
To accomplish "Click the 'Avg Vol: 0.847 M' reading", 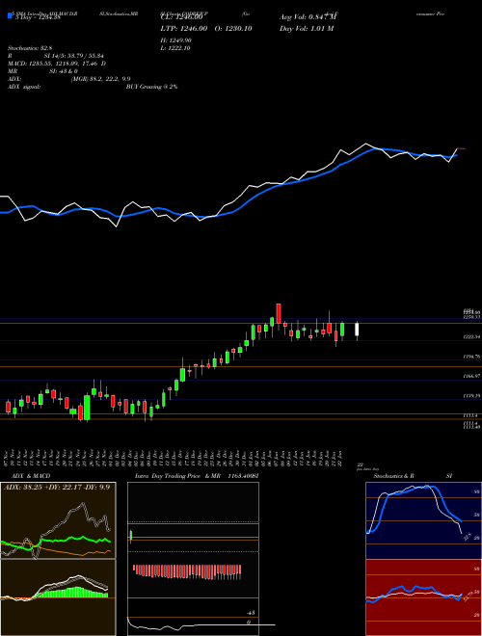I will pyautogui.click(x=308, y=17).
